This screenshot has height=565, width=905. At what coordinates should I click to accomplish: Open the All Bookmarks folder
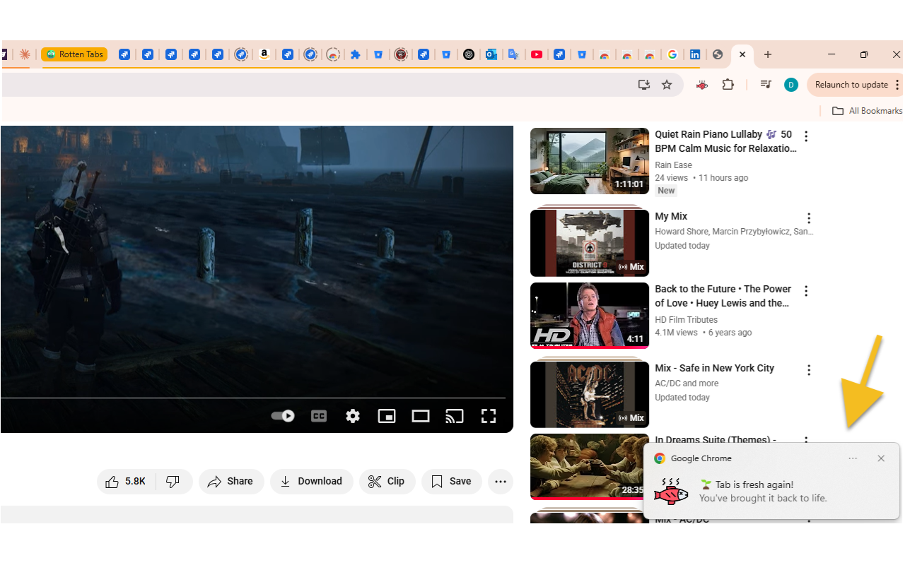[867, 111]
